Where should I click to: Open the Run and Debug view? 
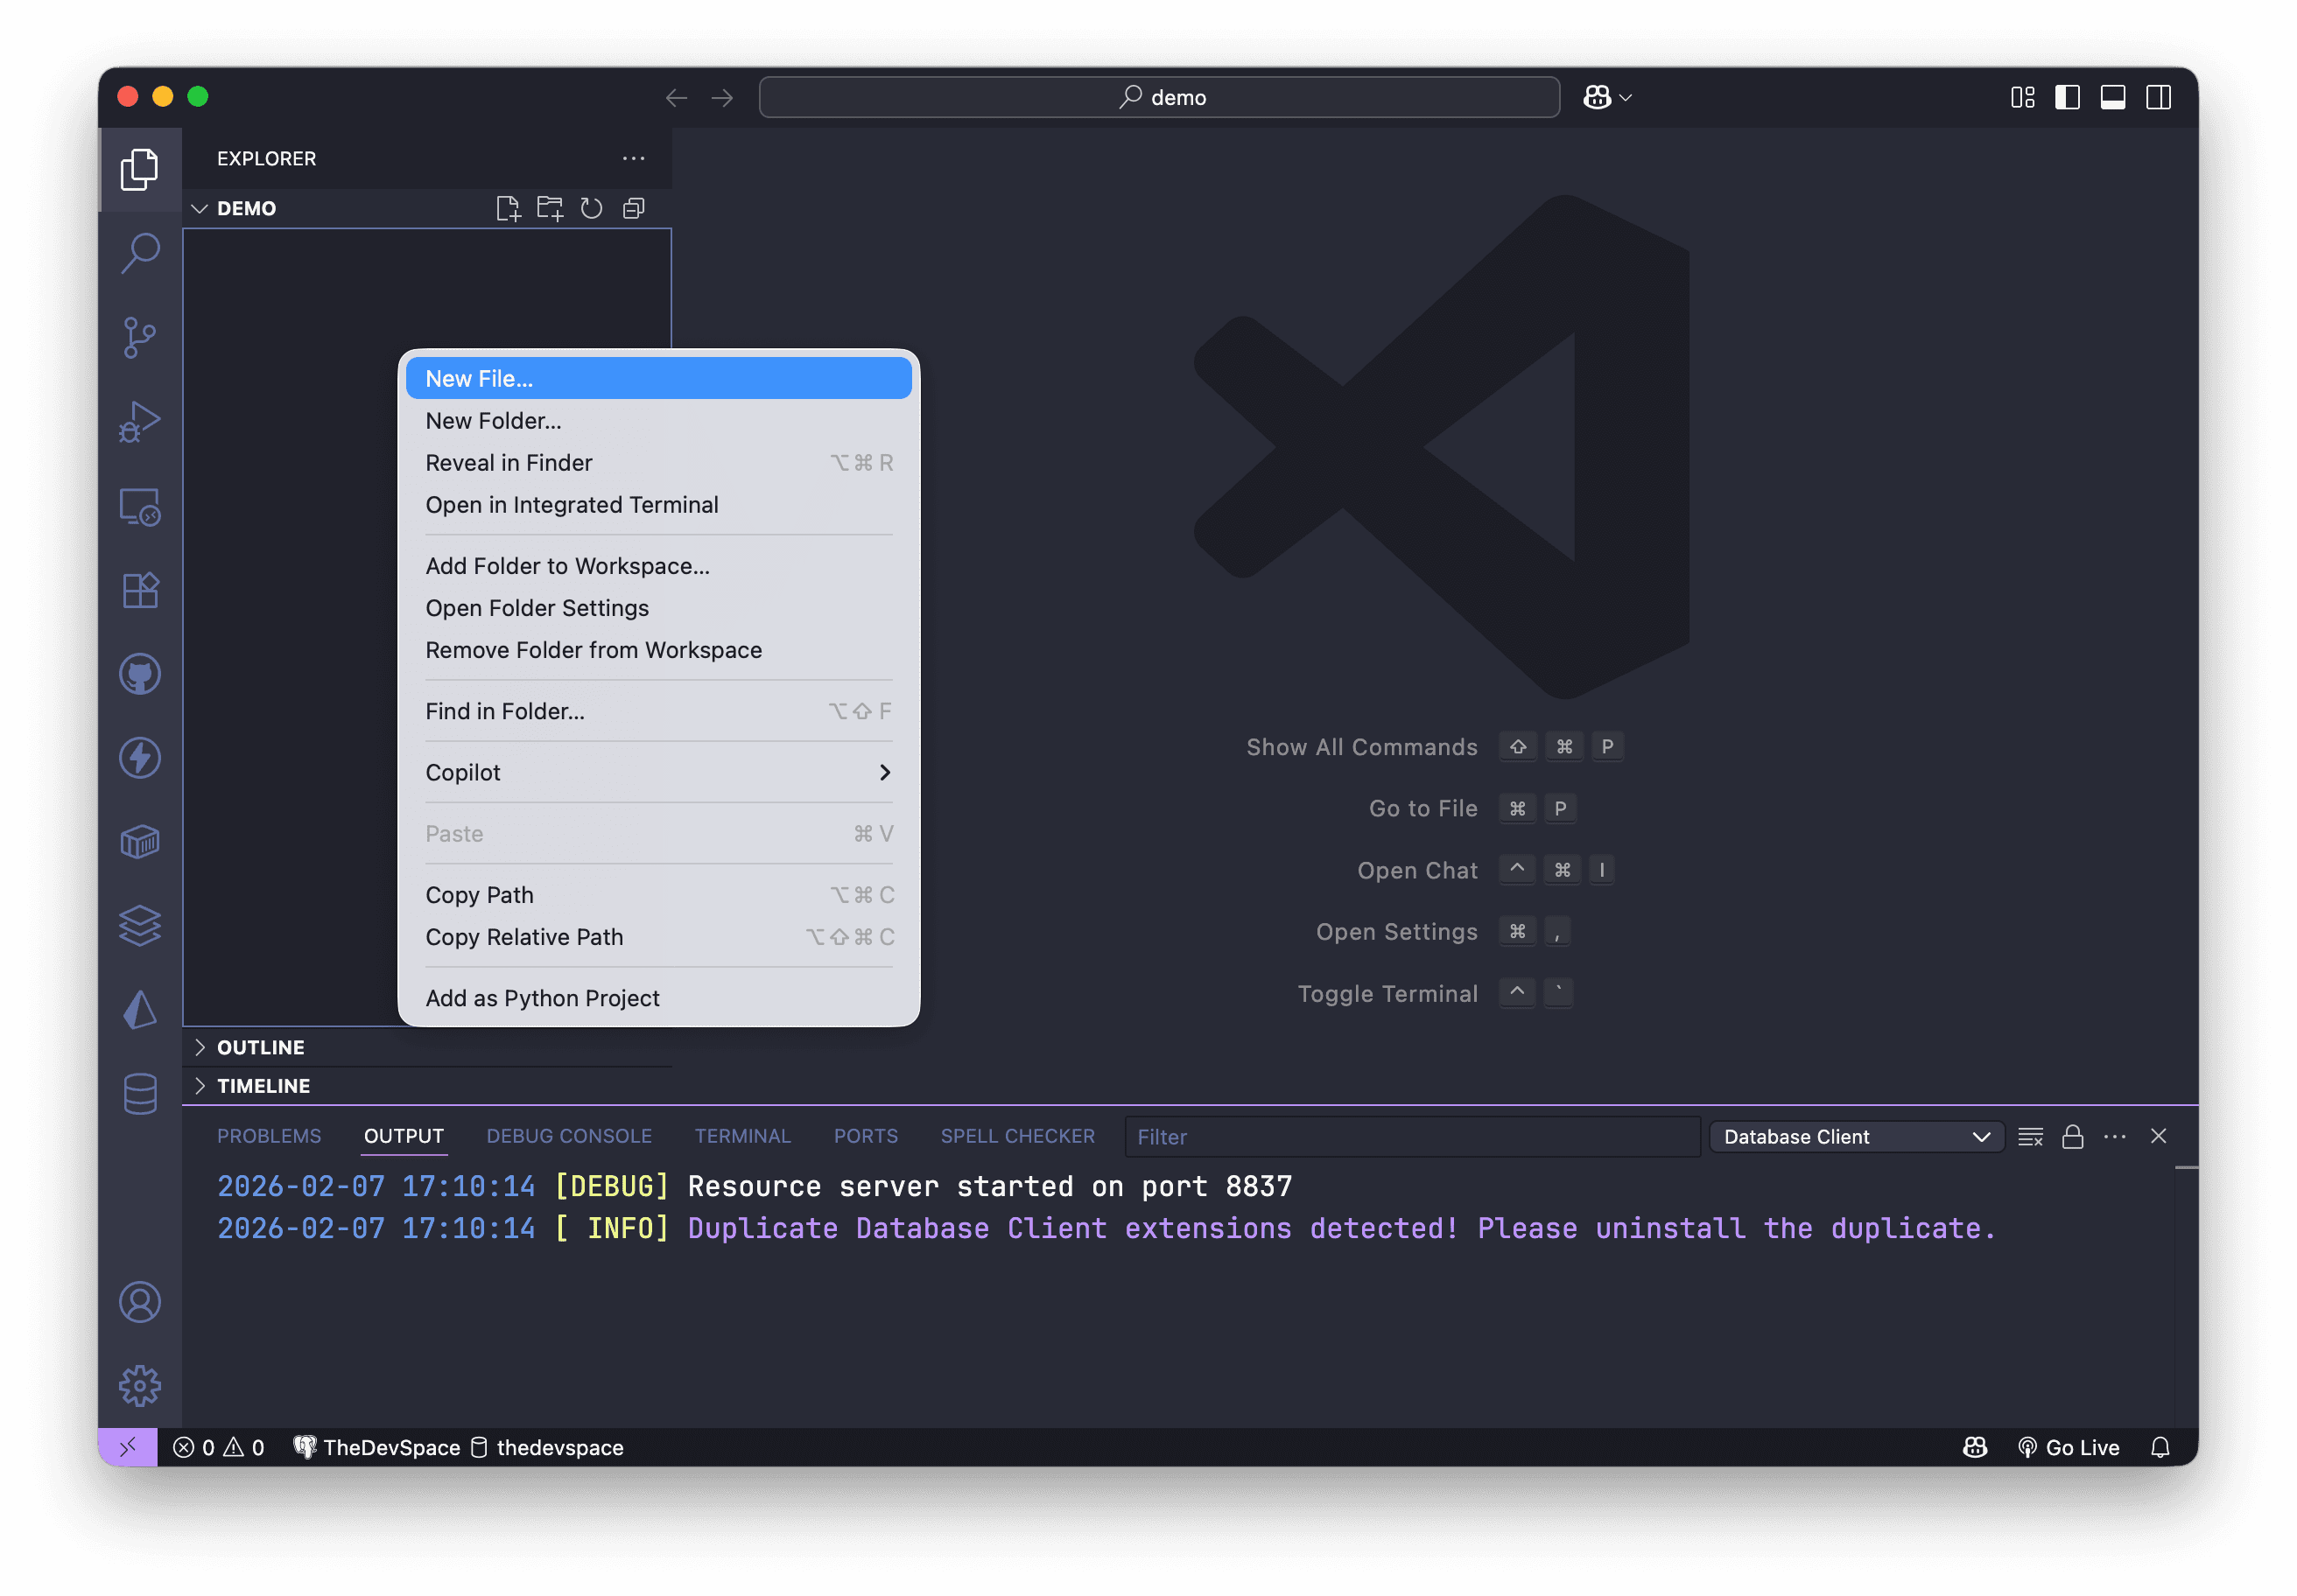(139, 421)
